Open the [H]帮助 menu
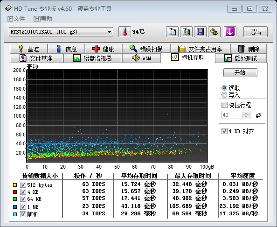 (x=43, y=19)
